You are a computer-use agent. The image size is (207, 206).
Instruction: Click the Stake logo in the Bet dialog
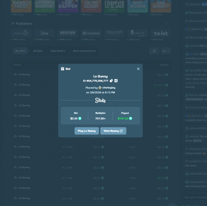click(x=101, y=100)
